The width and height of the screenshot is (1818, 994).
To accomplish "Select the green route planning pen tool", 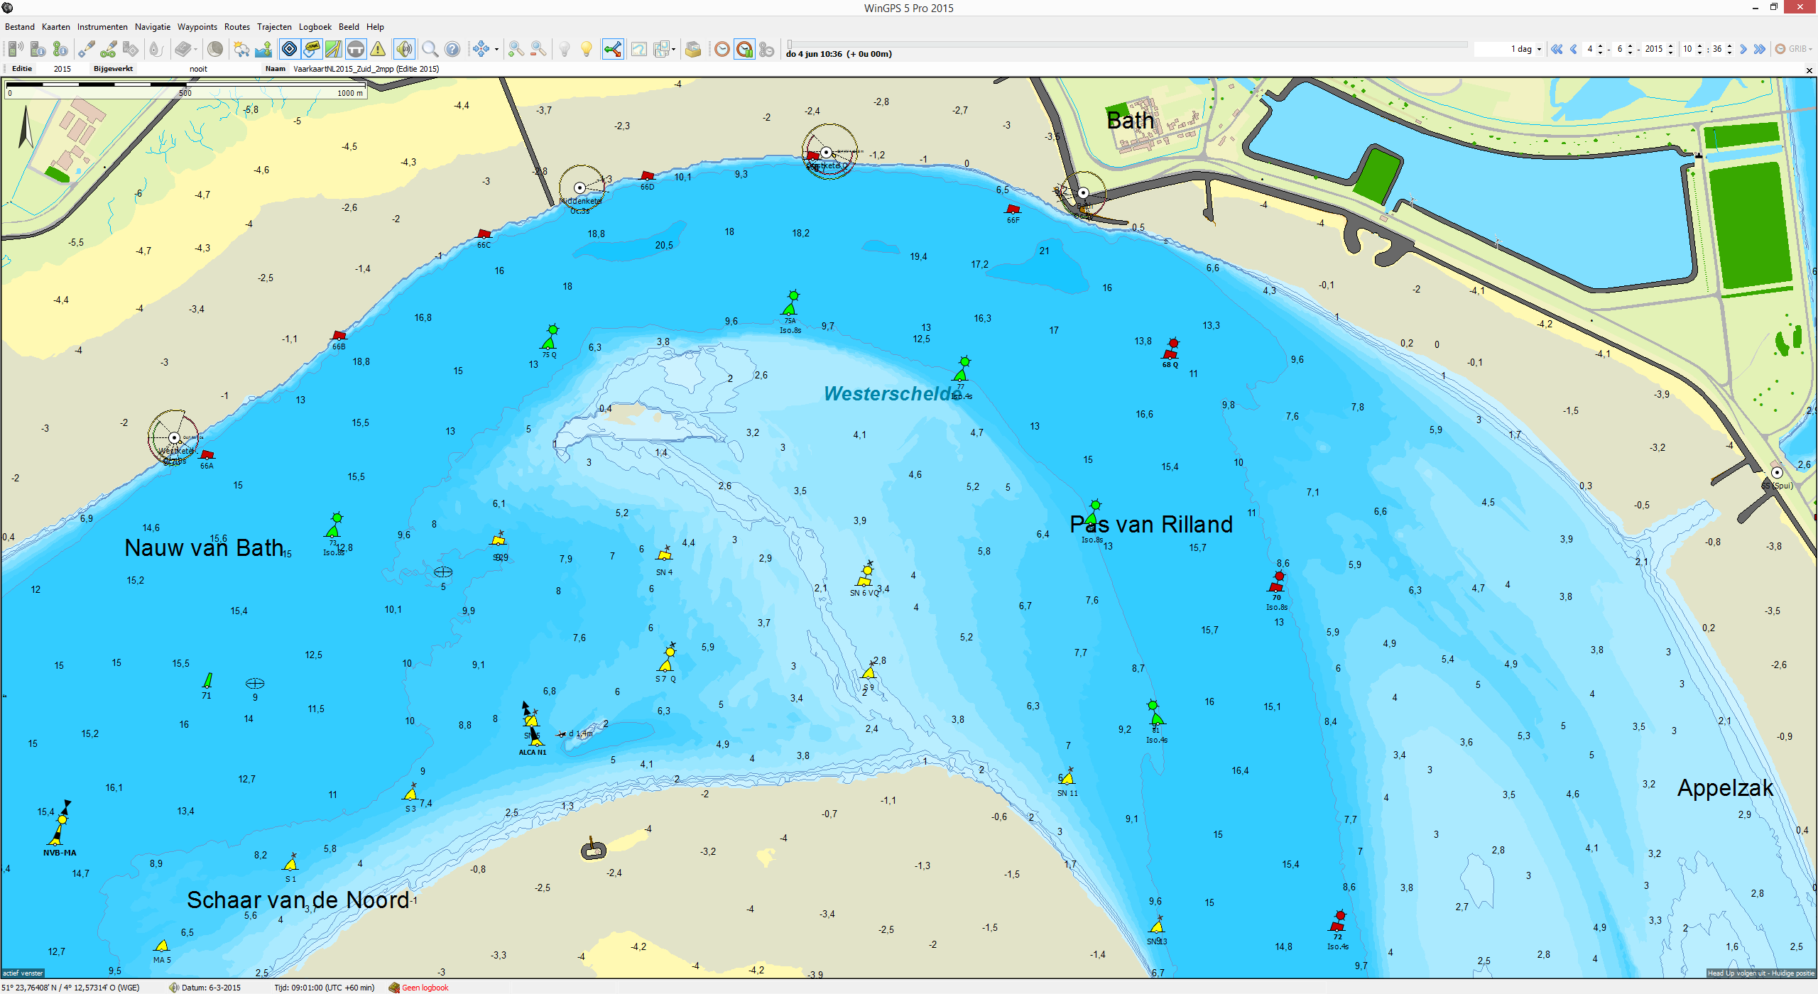I will [x=109, y=49].
